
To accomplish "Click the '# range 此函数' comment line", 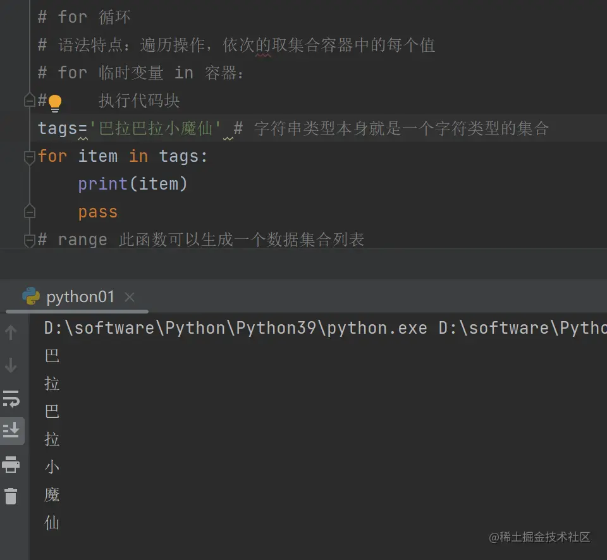I will point(201,240).
